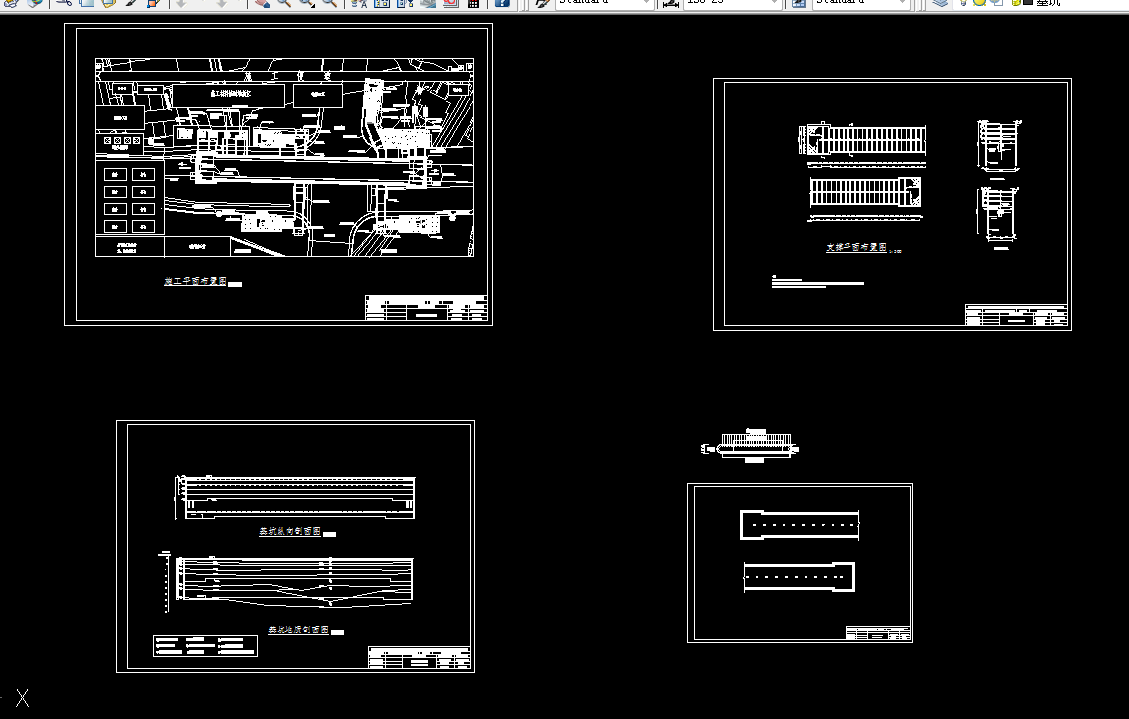Select the Match Properties brush tool
The height and width of the screenshot is (719, 1129).
coord(131,2)
